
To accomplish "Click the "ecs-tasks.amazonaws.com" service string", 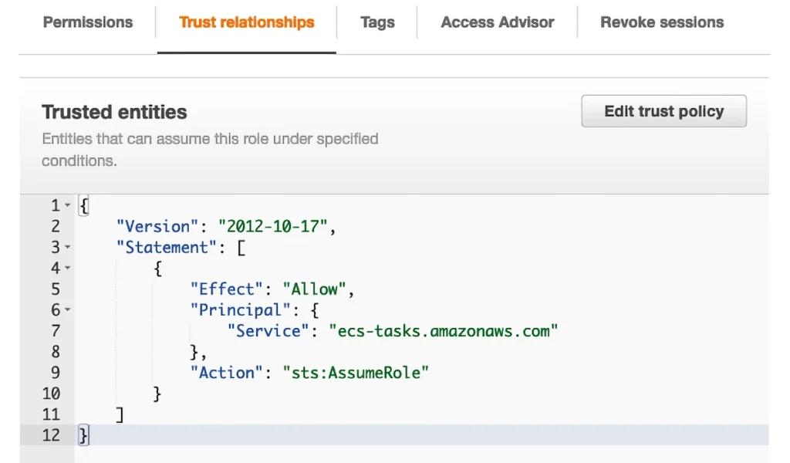I will click(x=443, y=331).
